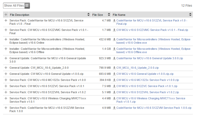
Task: Expand the S12ZVC Service Pack v1.0.1 row
Action: [x=6, y=86]
